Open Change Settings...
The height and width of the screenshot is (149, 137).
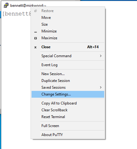(x=68, y=94)
